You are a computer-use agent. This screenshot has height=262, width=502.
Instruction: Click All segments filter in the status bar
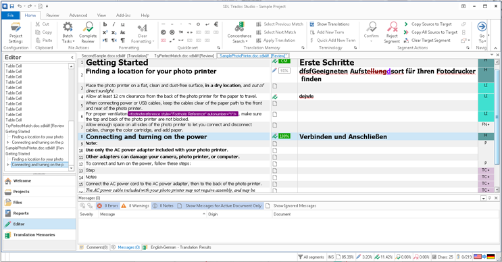(x=311, y=257)
